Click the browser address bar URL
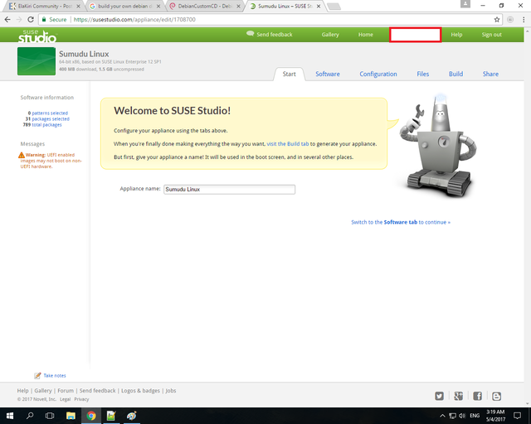This screenshot has height=424, width=531. [x=134, y=20]
